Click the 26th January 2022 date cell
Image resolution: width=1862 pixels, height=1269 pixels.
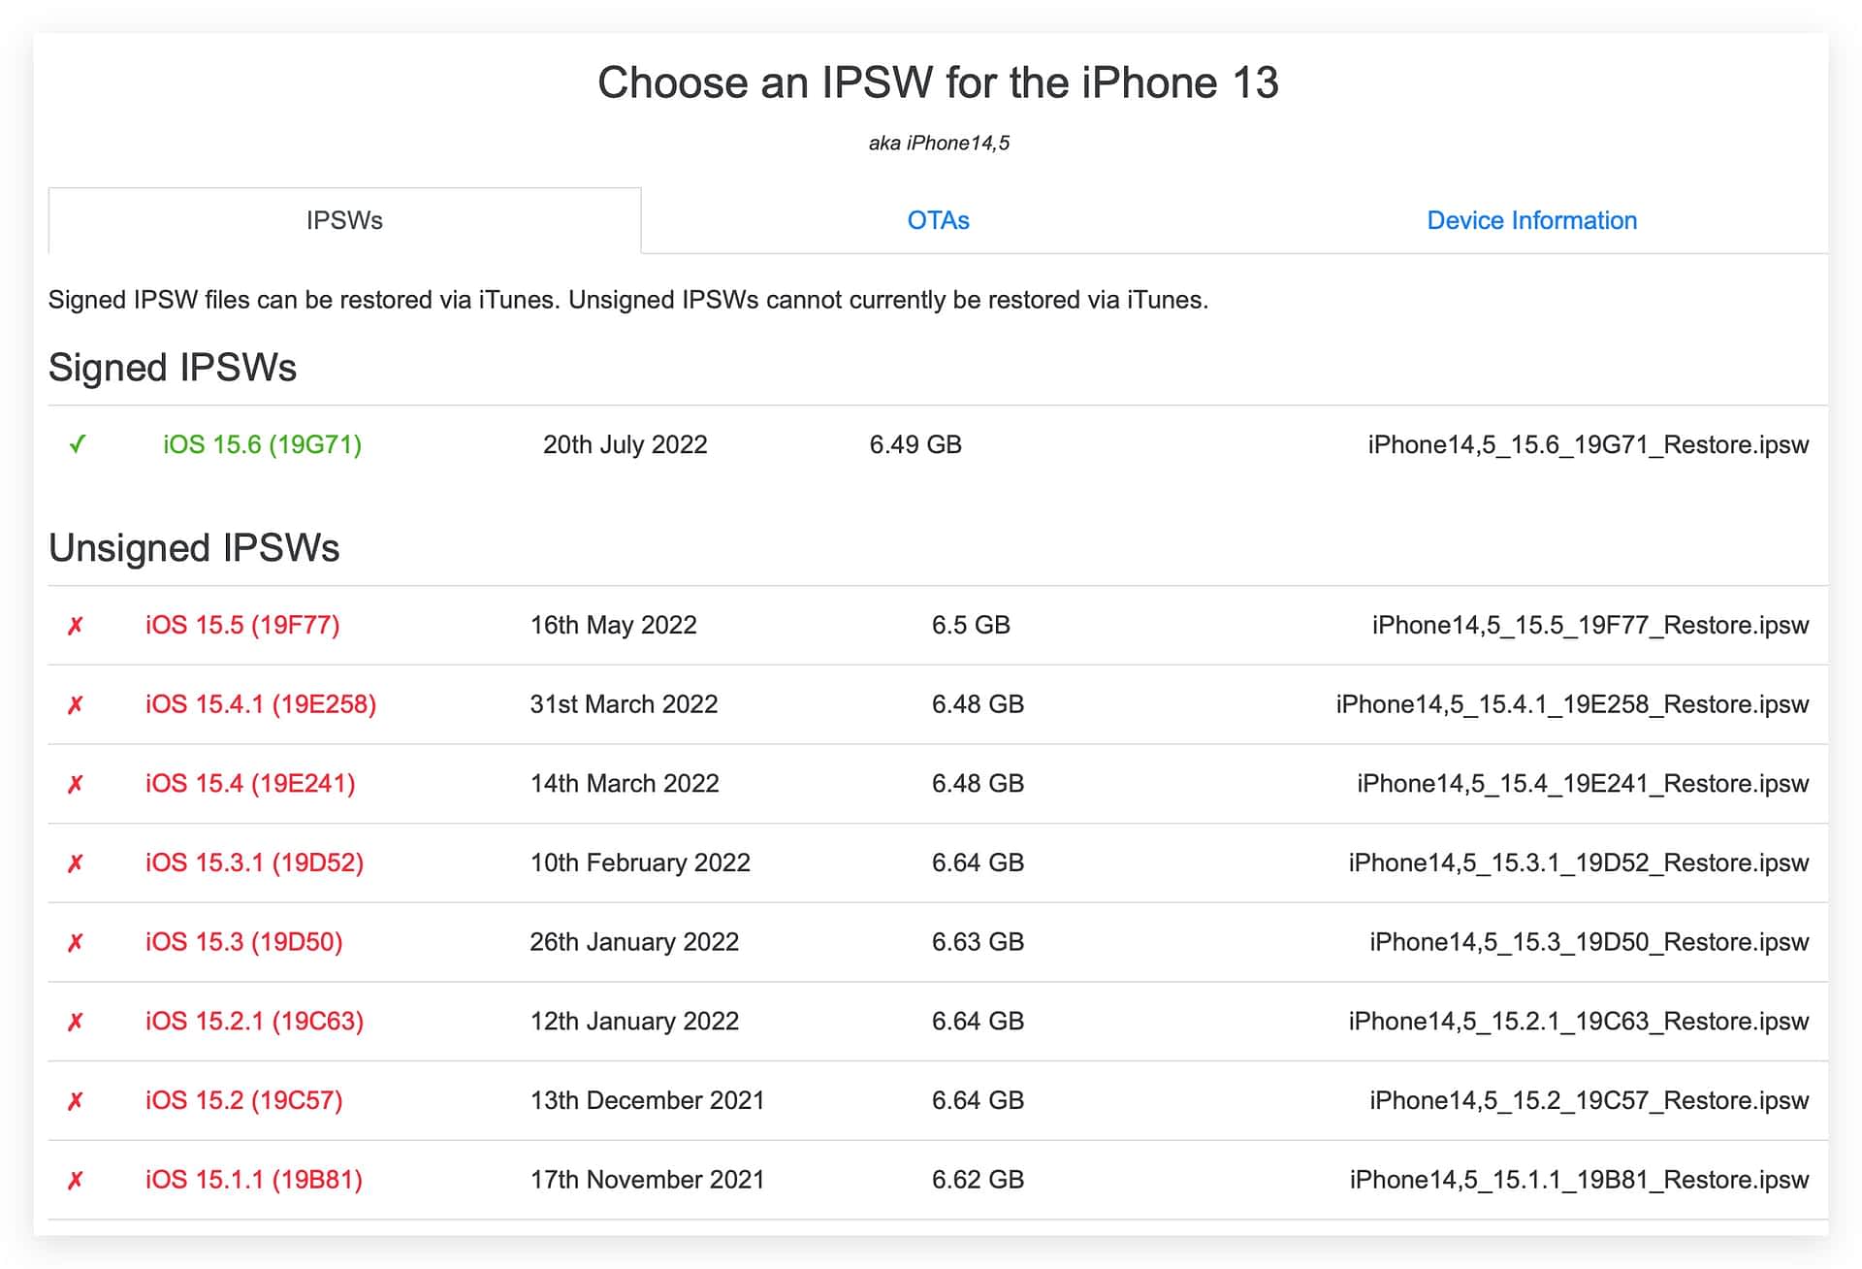[634, 942]
